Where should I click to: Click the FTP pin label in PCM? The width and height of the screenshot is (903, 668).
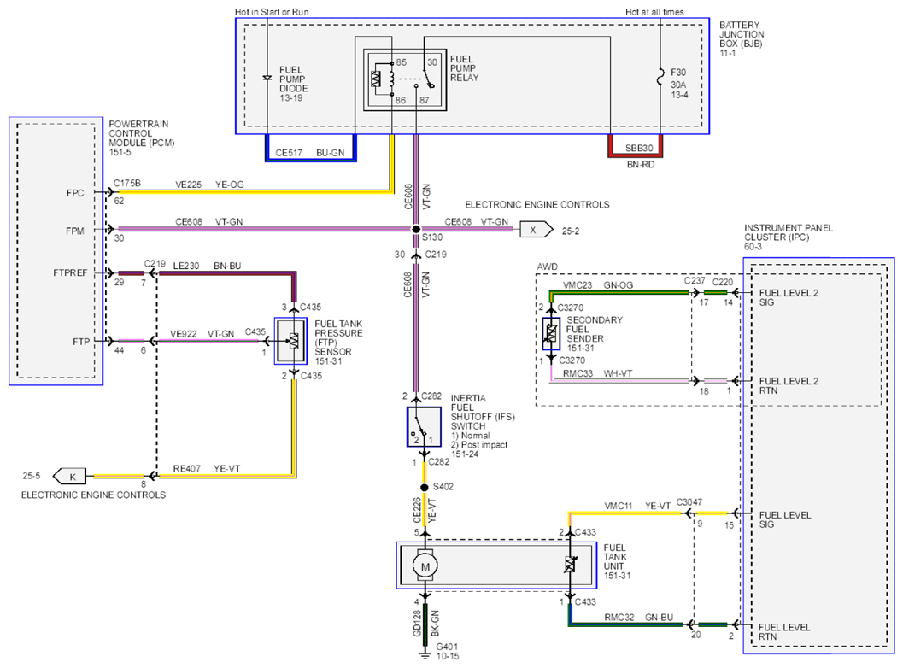[81, 342]
